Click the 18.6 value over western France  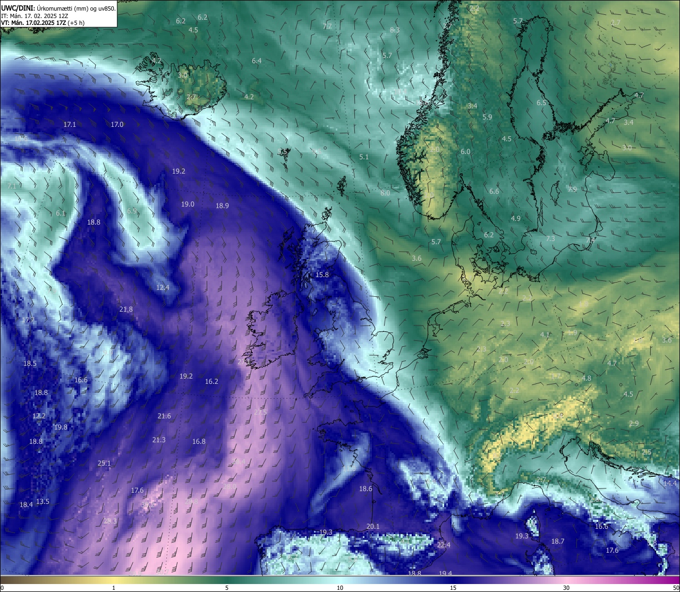(x=365, y=488)
